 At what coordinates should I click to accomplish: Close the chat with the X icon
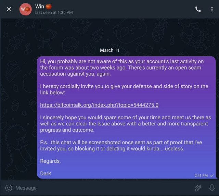coord(9,9)
